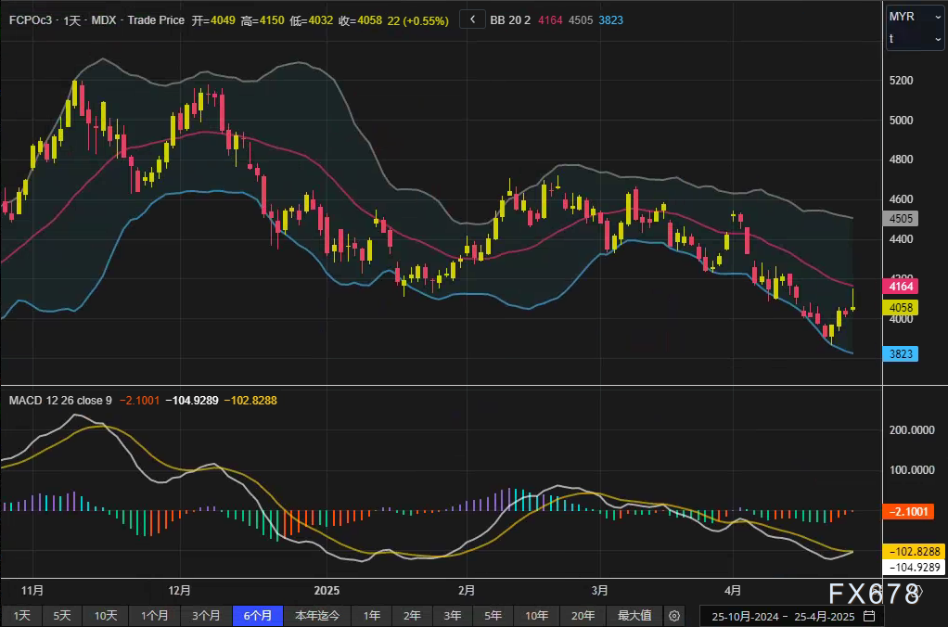Screen dimensions: 948x627
Task: Click the blue 3823 lower band tag
Action: pyautogui.click(x=900, y=353)
